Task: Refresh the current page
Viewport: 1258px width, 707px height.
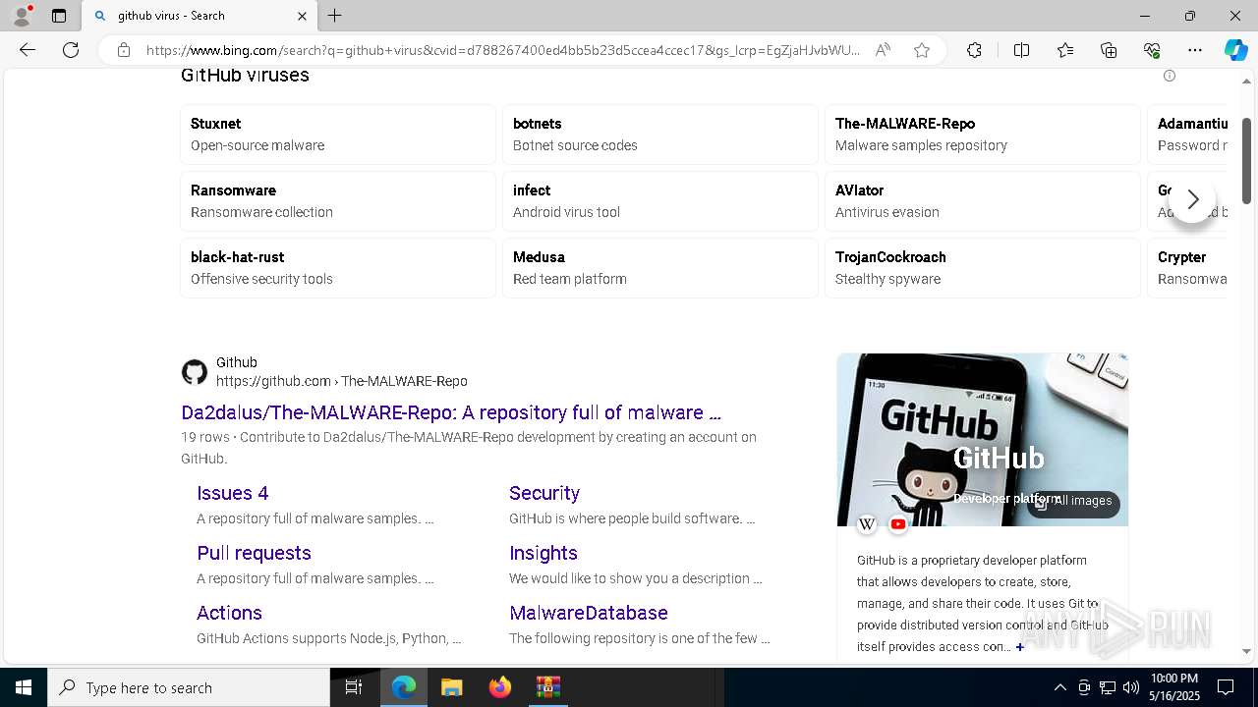Action: tap(71, 50)
